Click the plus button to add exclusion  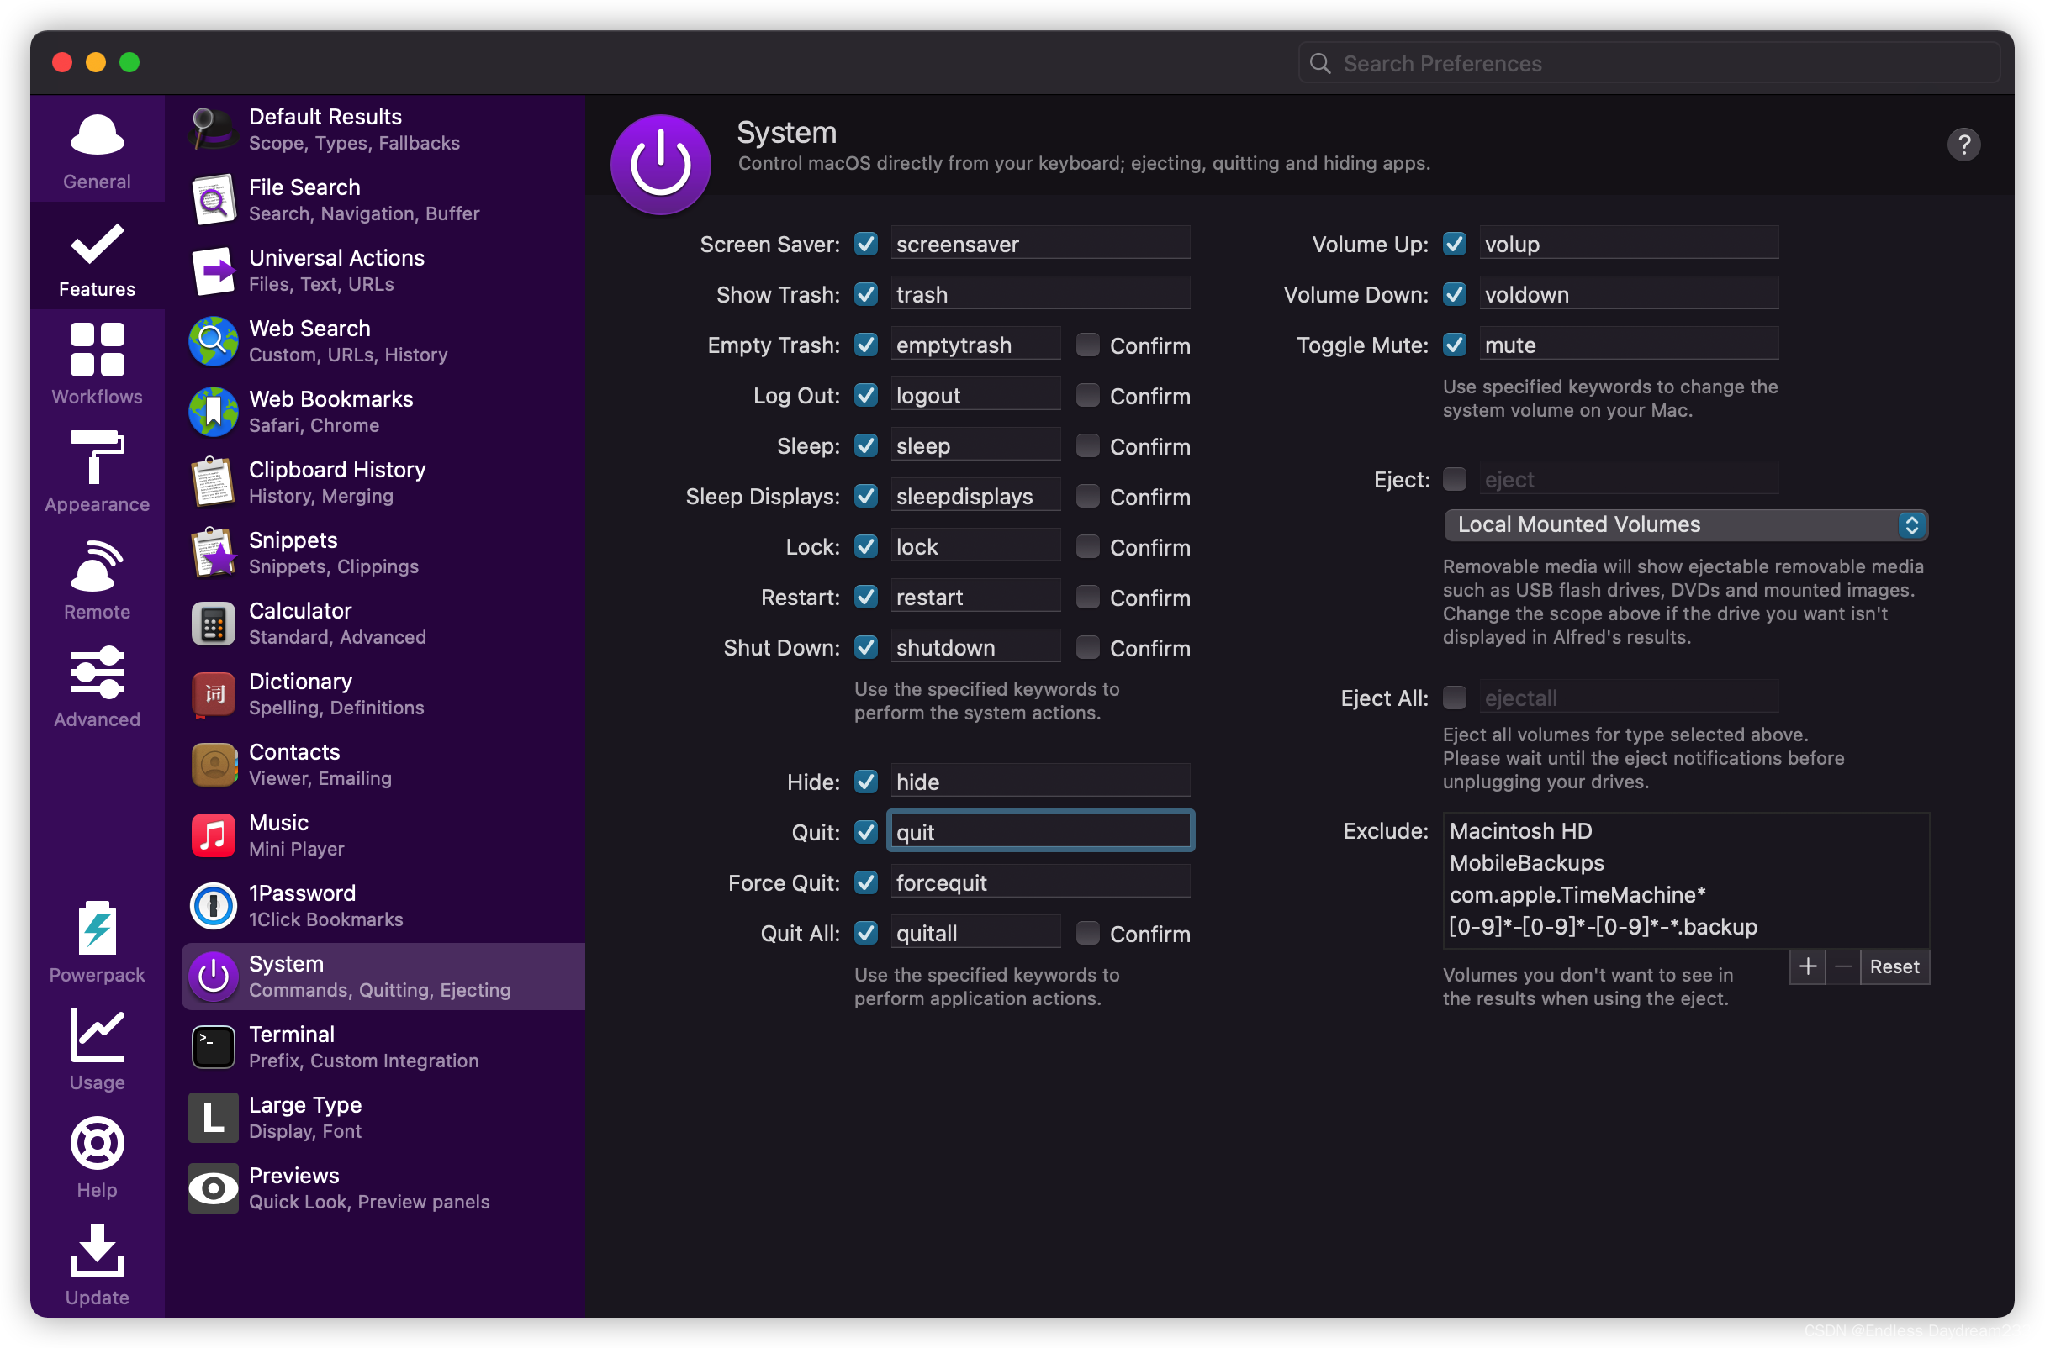pyautogui.click(x=1808, y=966)
